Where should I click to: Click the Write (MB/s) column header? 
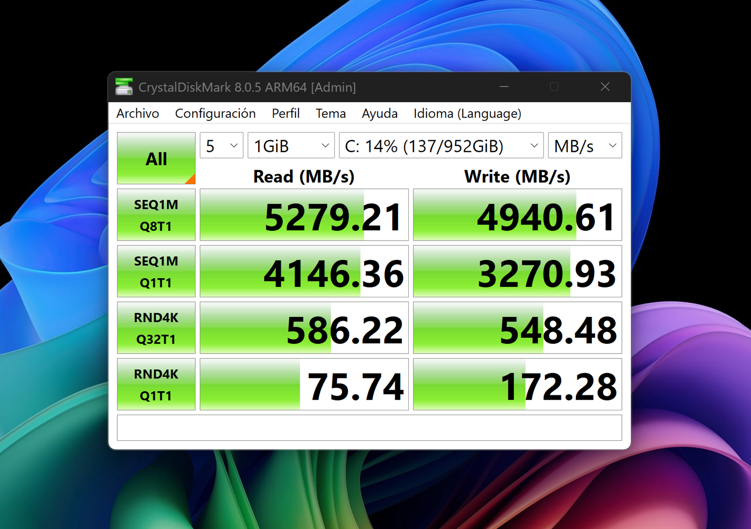pyautogui.click(x=517, y=176)
